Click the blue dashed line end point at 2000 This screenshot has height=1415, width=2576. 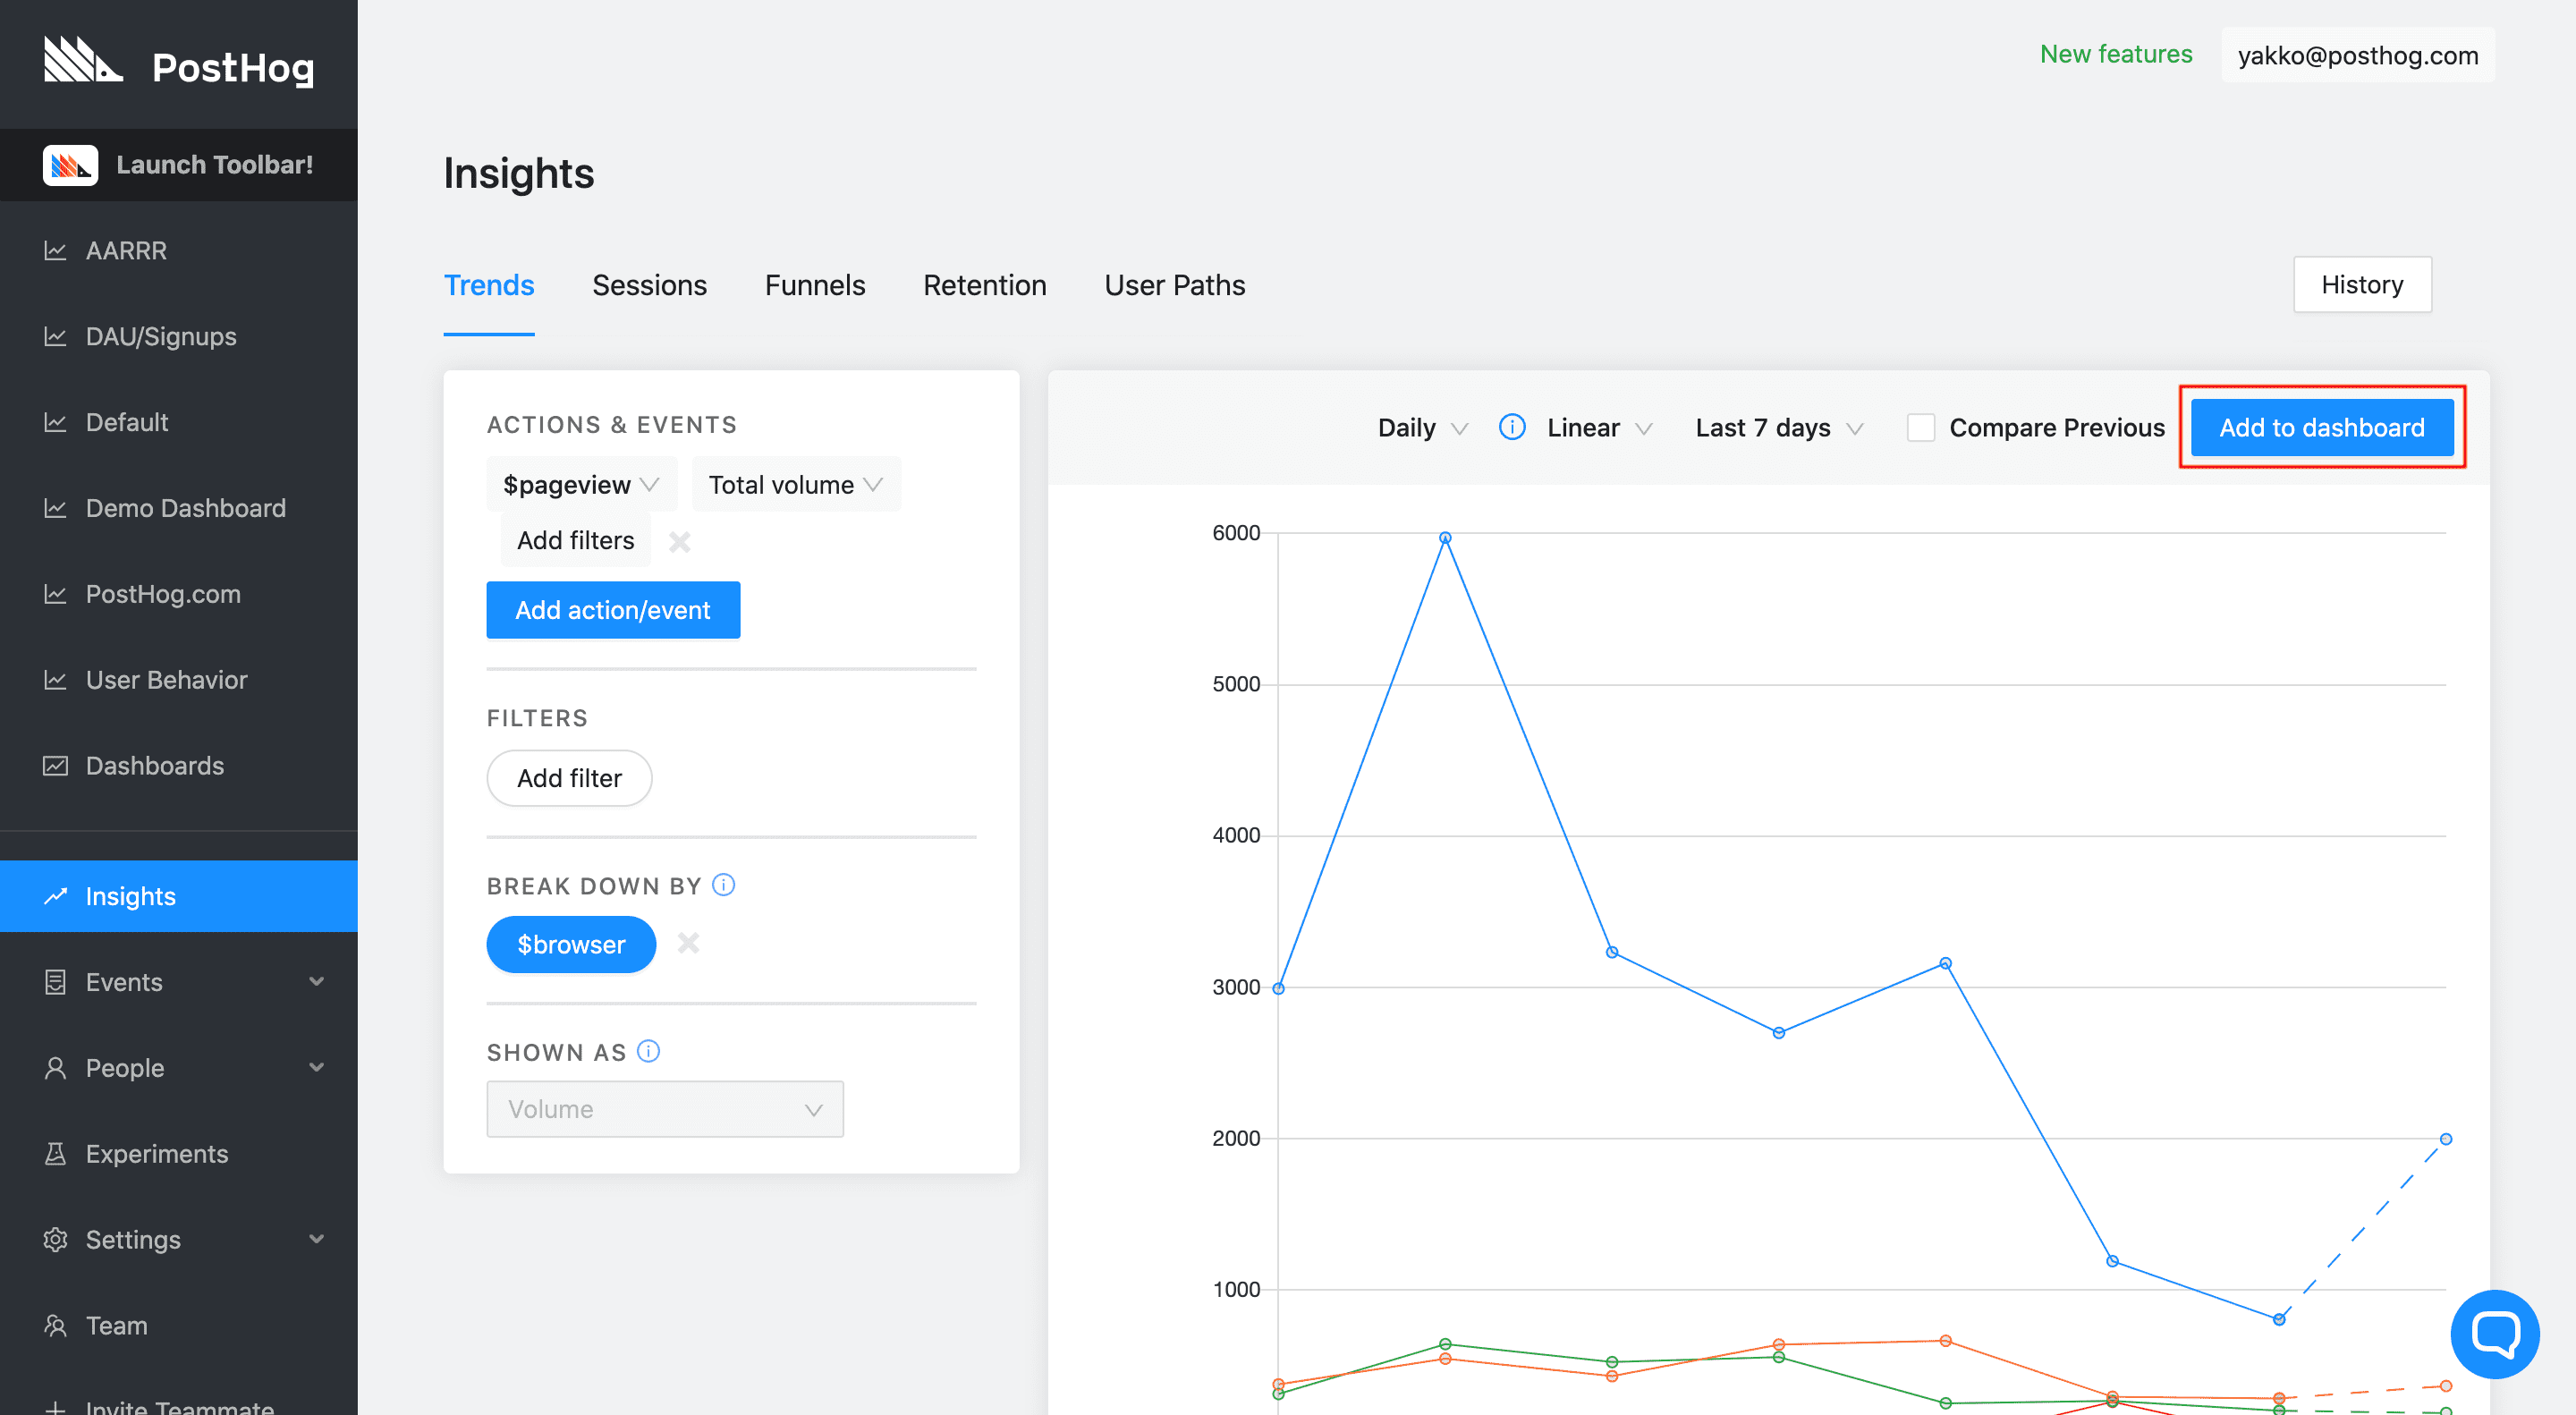click(2445, 1139)
